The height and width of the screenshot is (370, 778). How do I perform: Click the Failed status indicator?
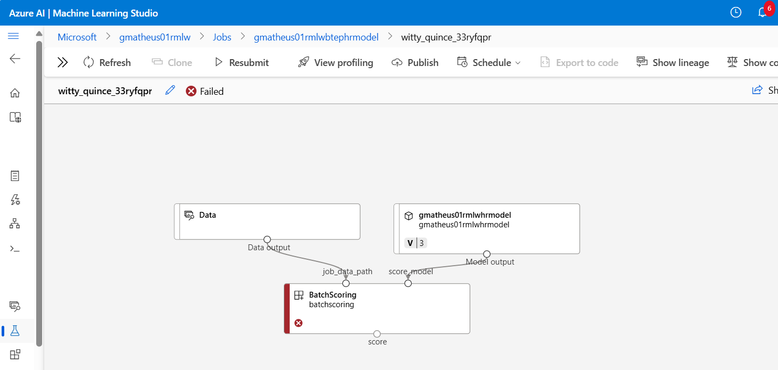tap(204, 91)
